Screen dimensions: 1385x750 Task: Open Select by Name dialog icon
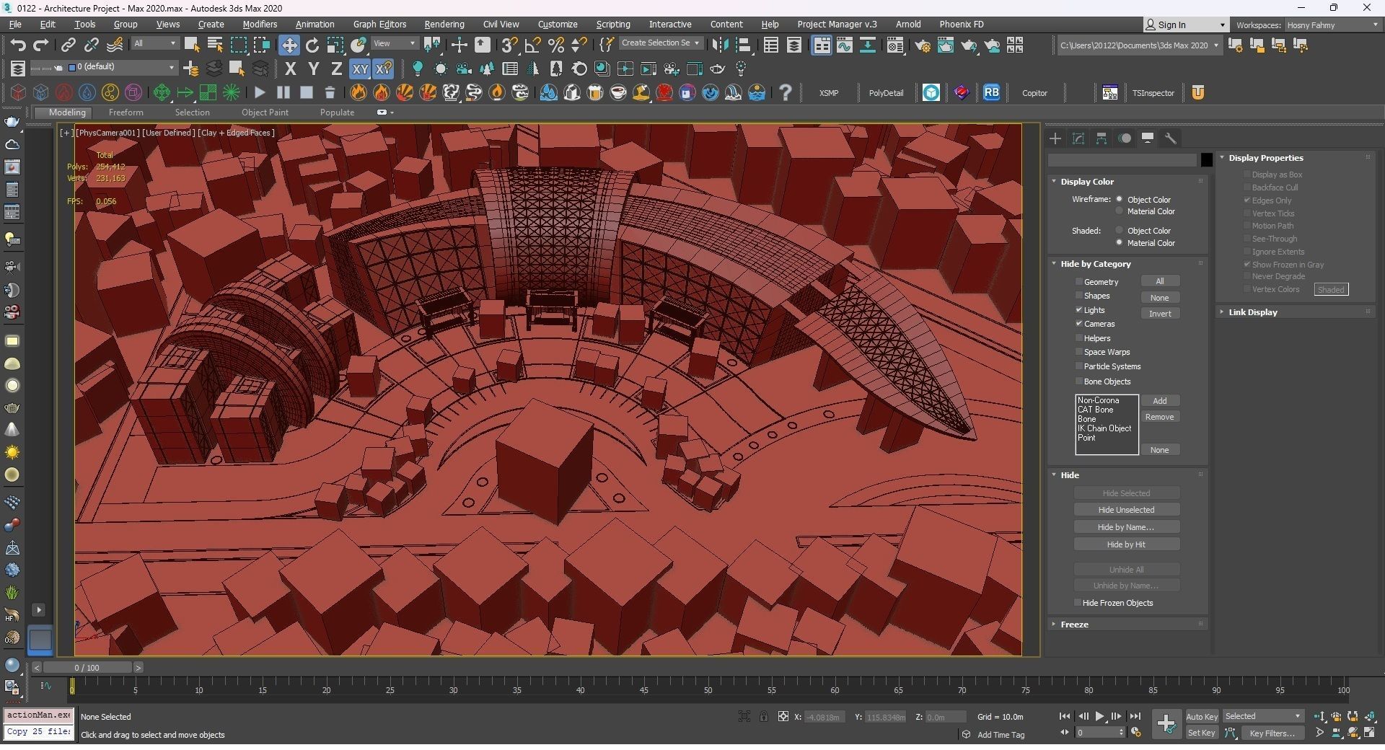coord(215,45)
